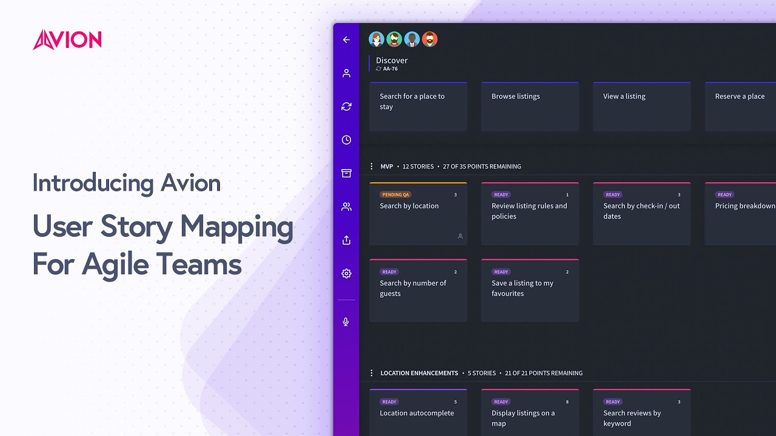Viewport: 776px width, 436px height.
Task: Click READY badge on Search by check-in card
Action: click(x=613, y=195)
